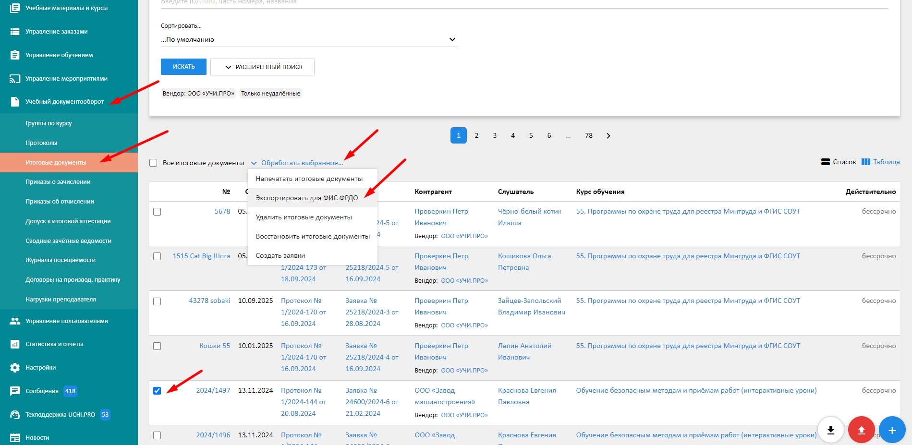
Task: Open document number 5678 link
Action: (222, 211)
